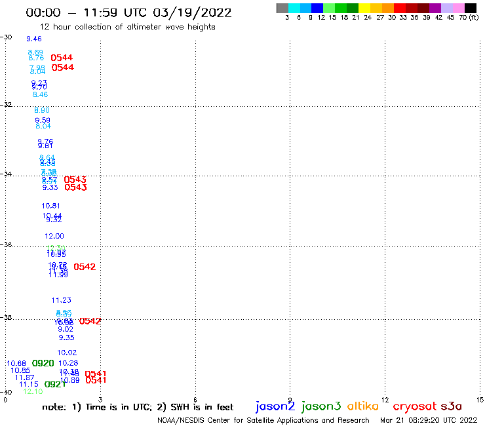
Task: Click the latitude axis label -40
Action: 6,393
